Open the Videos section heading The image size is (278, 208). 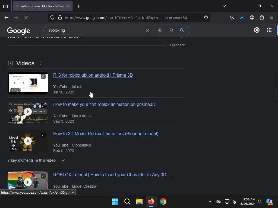click(25, 63)
